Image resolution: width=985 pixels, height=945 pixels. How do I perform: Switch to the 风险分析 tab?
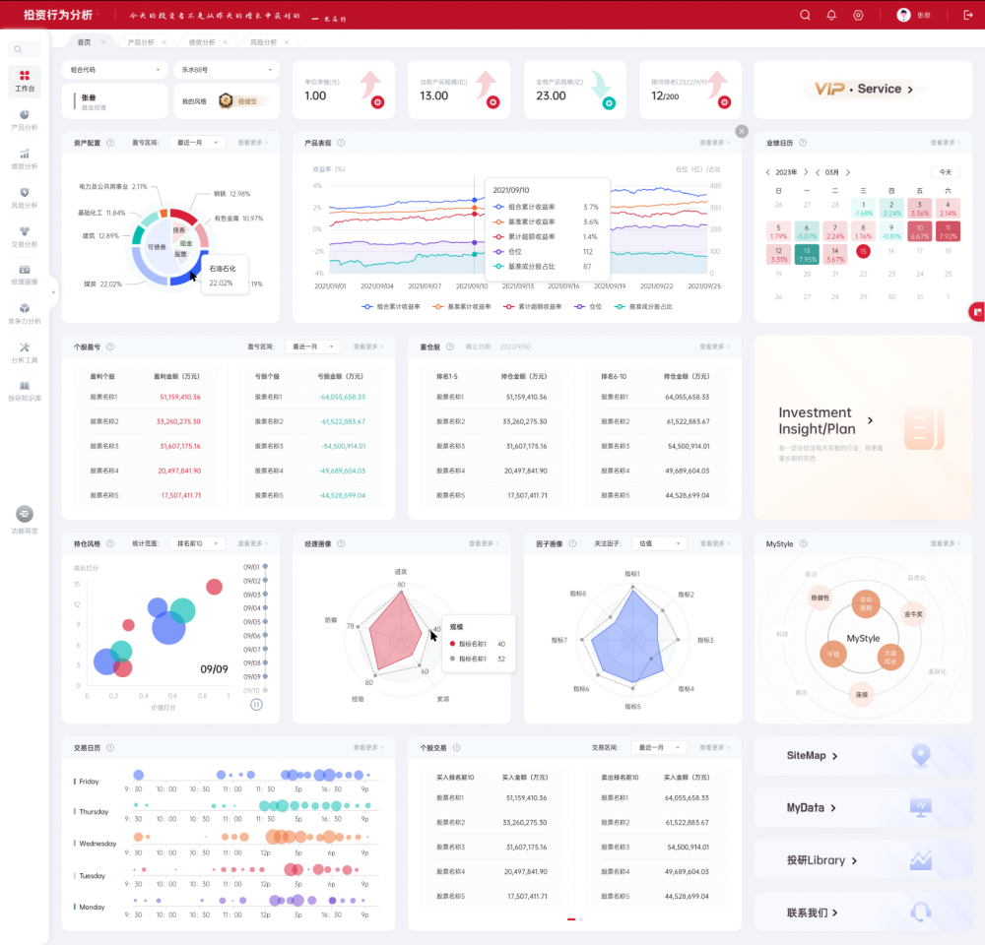tap(263, 42)
